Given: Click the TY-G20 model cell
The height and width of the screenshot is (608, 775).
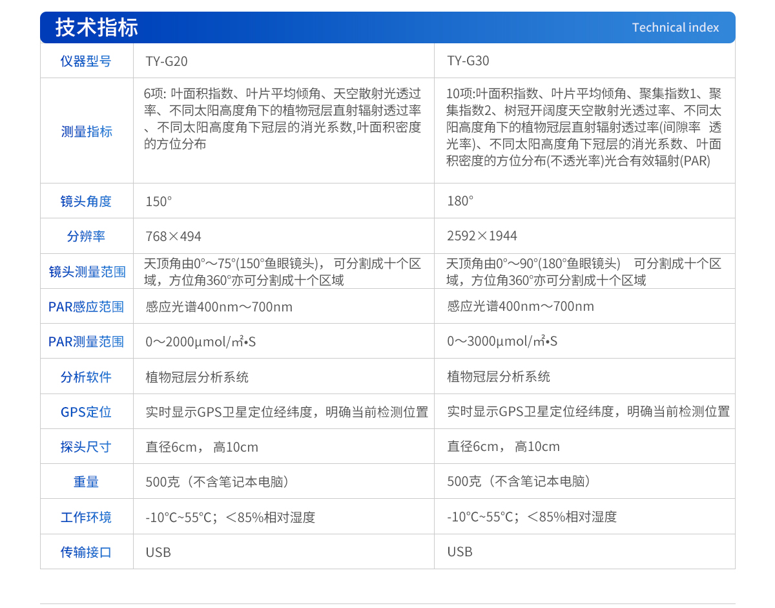Looking at the screenshot, I should point(166,61).
